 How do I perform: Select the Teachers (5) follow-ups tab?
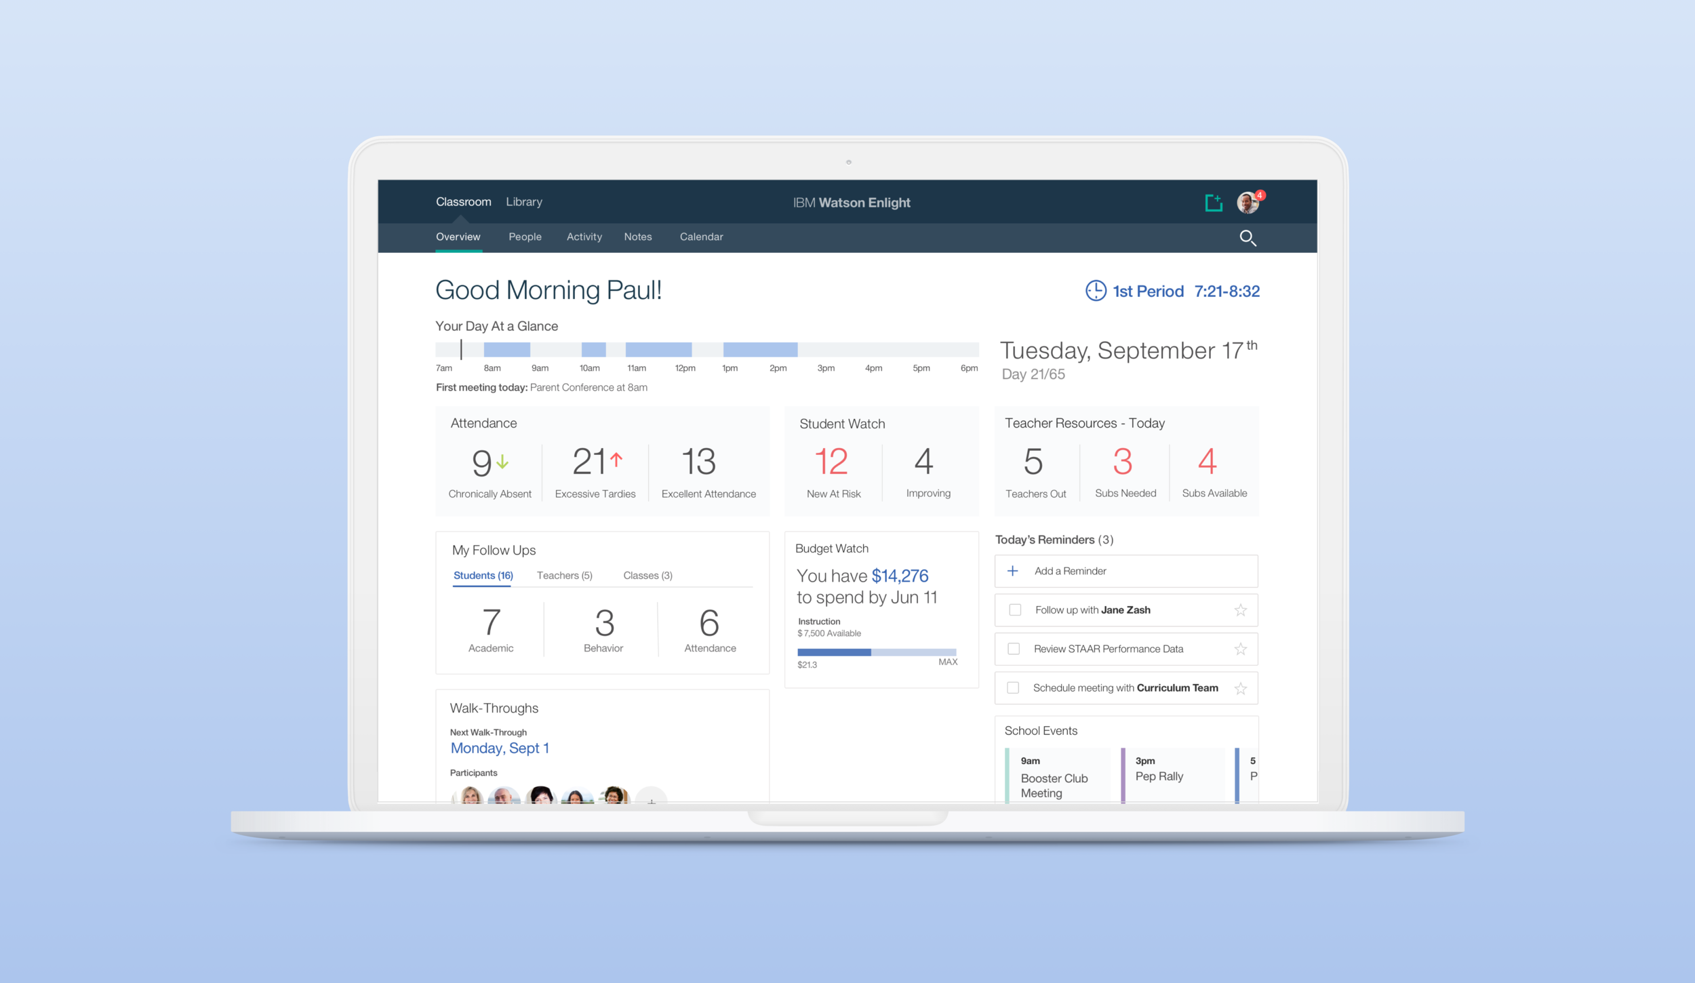point(564,576)
